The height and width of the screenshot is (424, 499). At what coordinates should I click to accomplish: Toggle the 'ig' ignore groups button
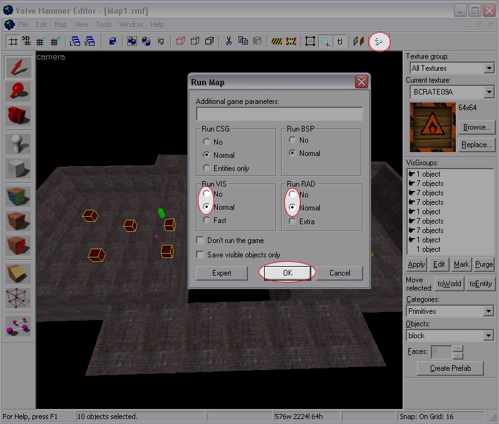[161, 41]
